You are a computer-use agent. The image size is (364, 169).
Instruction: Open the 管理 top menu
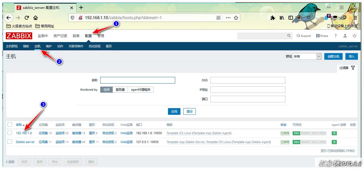coord(101,36)
